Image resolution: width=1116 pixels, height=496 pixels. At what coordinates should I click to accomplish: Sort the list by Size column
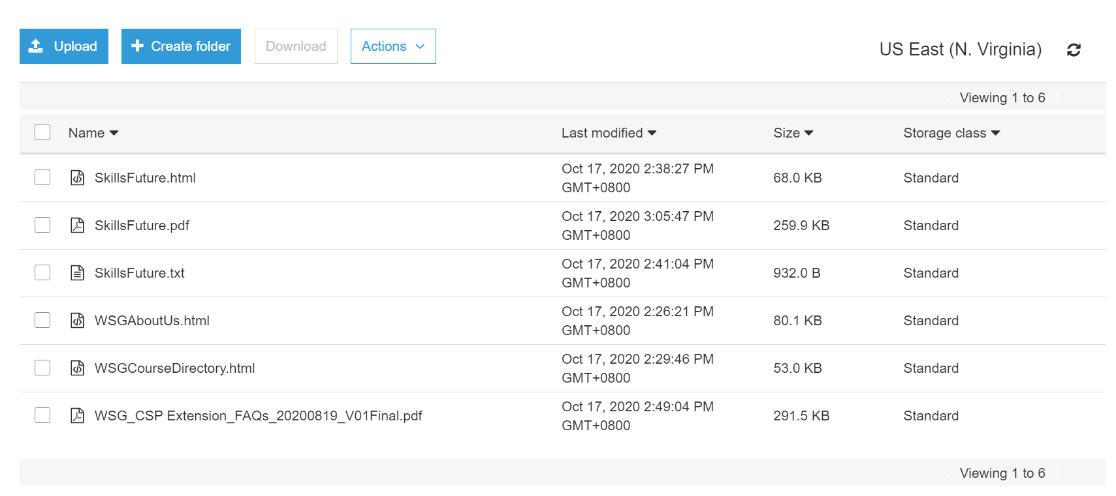(793, 133)
